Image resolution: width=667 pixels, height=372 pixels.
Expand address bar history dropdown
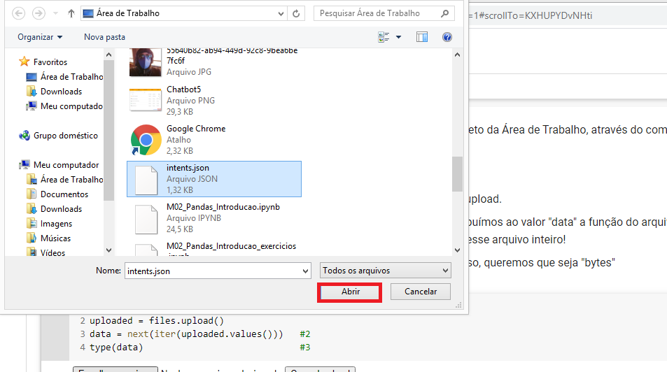281,13
